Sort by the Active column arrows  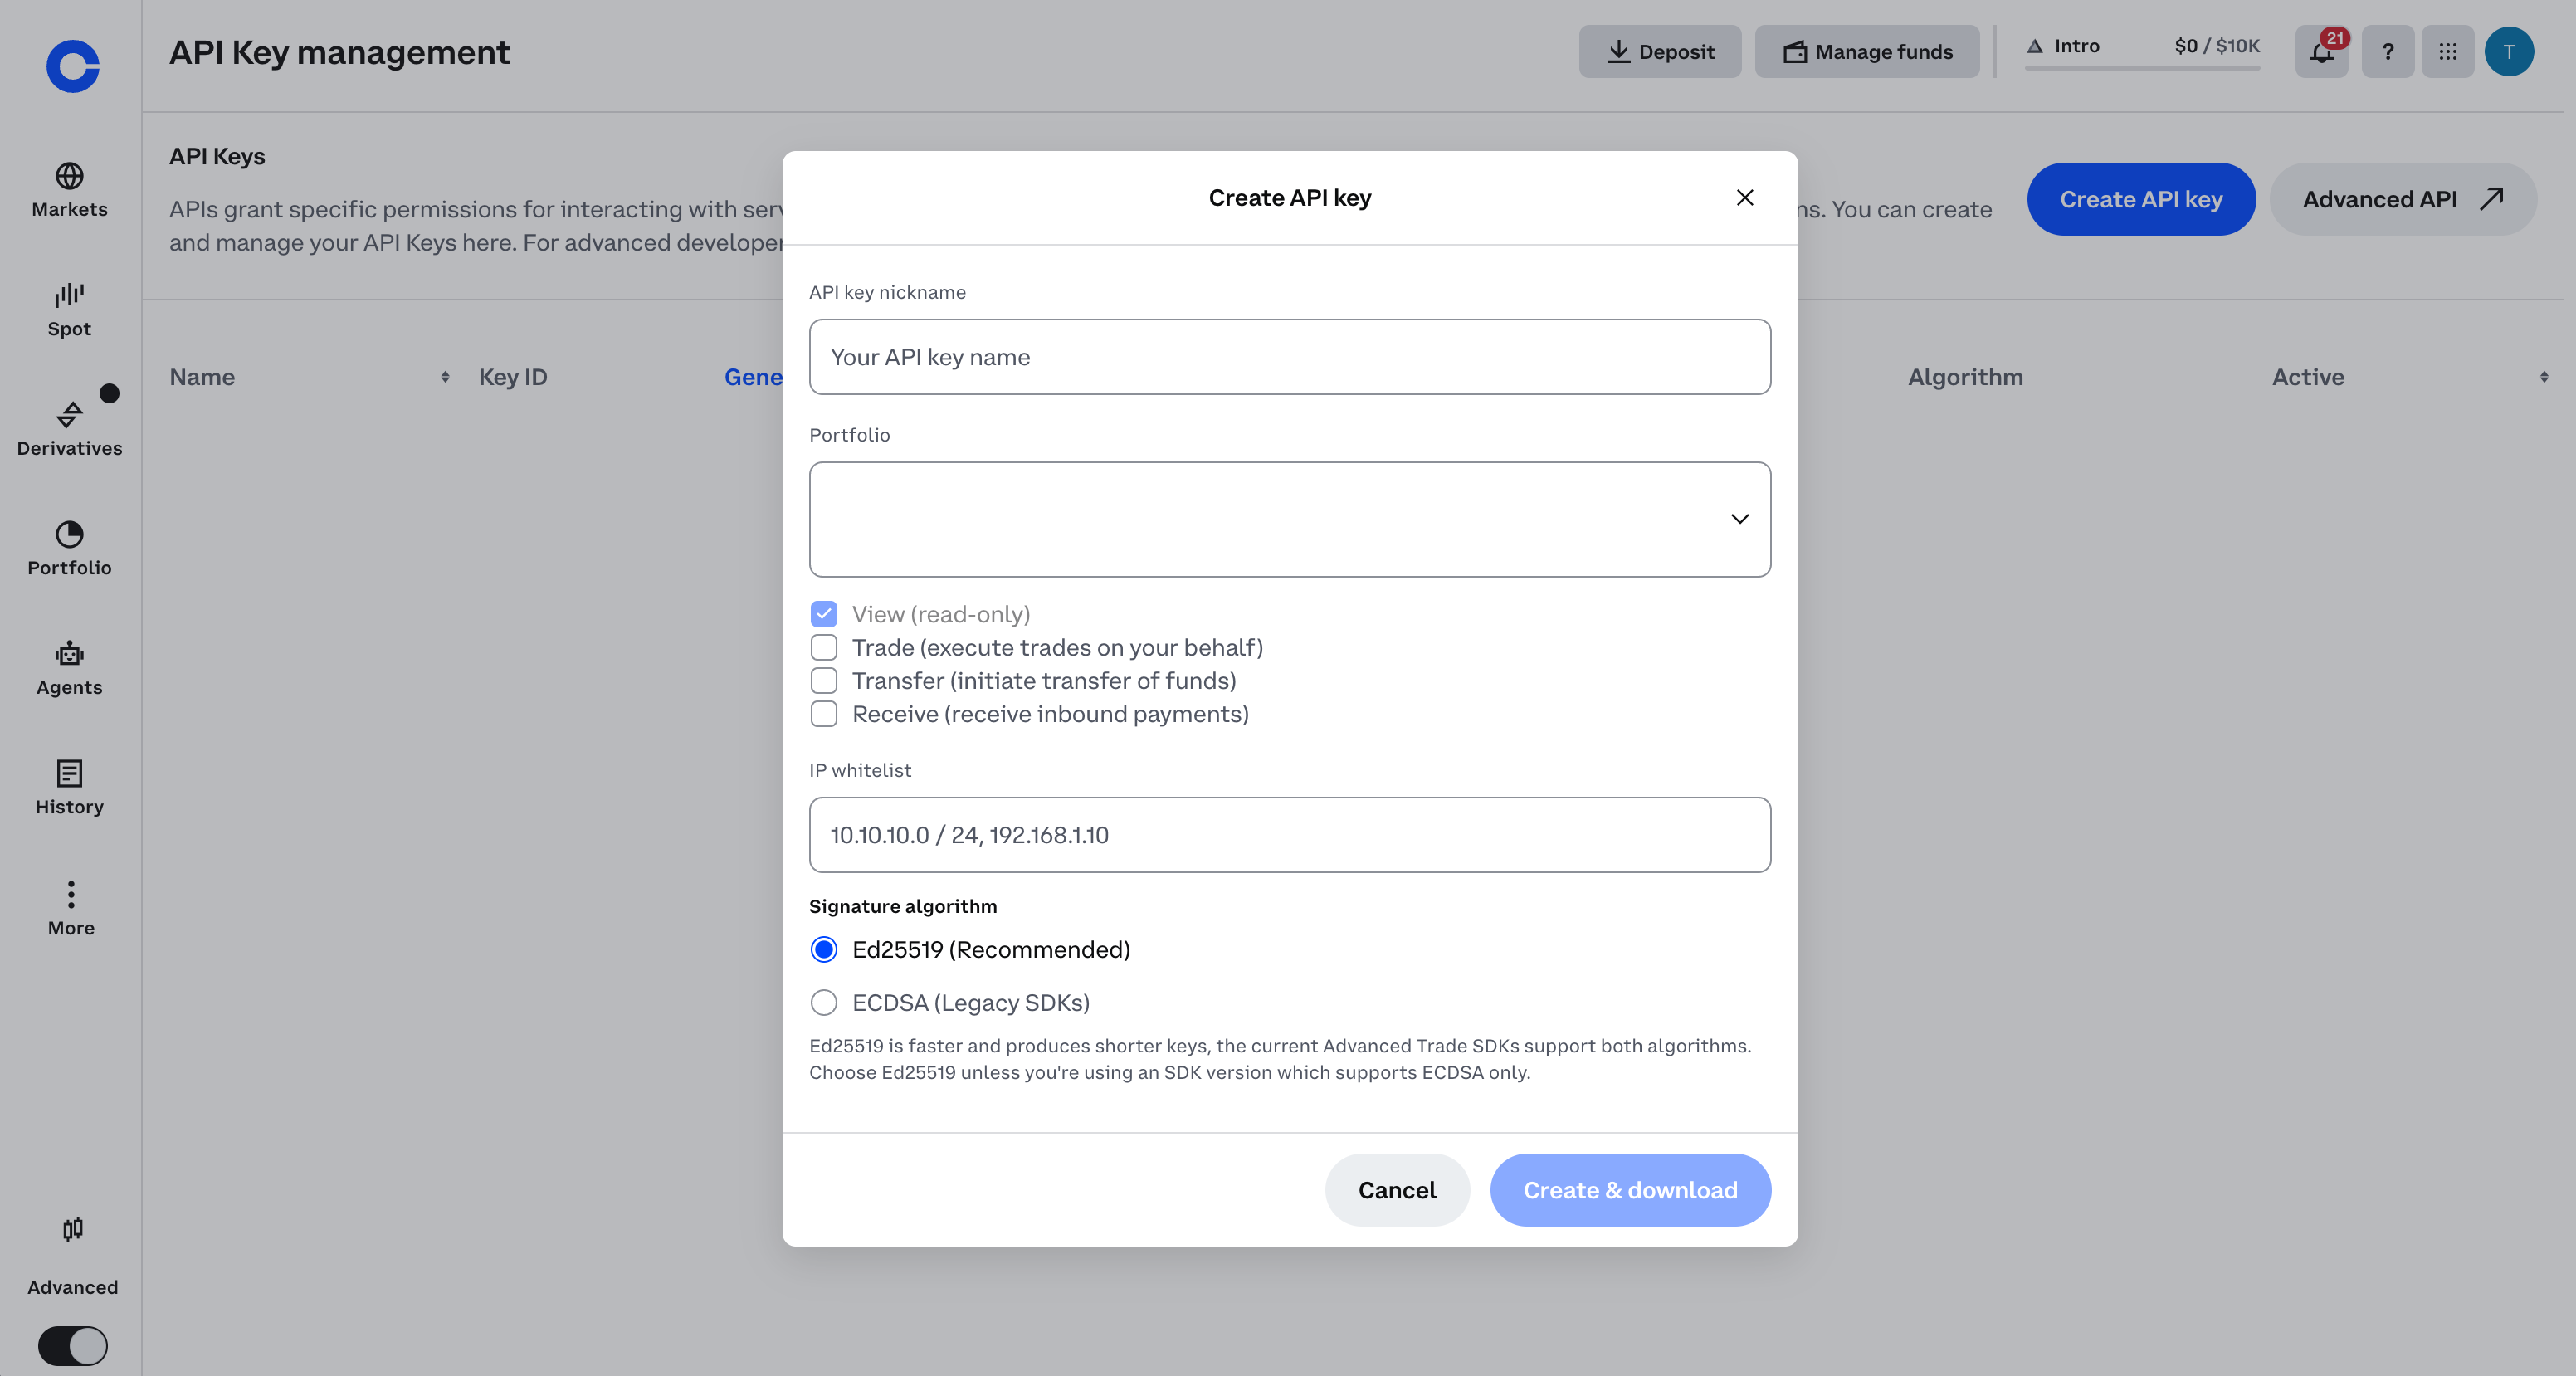2544,377
